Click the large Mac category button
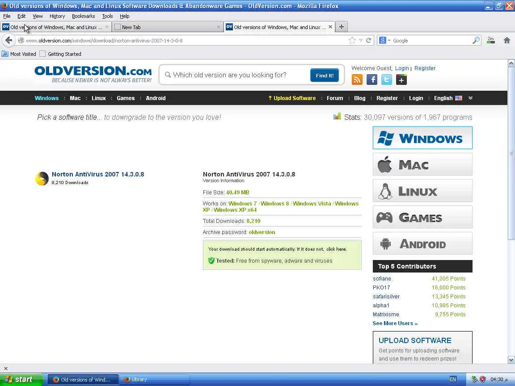515x386 pixels. tap(422, 164)
